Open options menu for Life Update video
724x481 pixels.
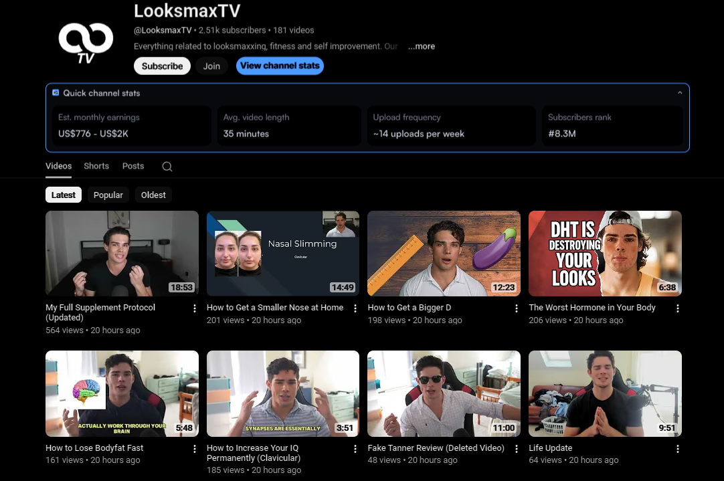[678, 449]
